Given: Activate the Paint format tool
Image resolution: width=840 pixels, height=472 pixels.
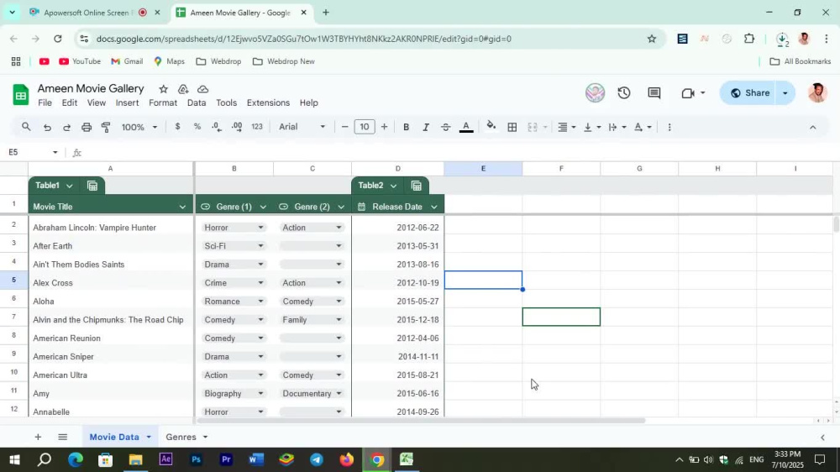Looking at the screenshot, I should click(x=106, y=127).
